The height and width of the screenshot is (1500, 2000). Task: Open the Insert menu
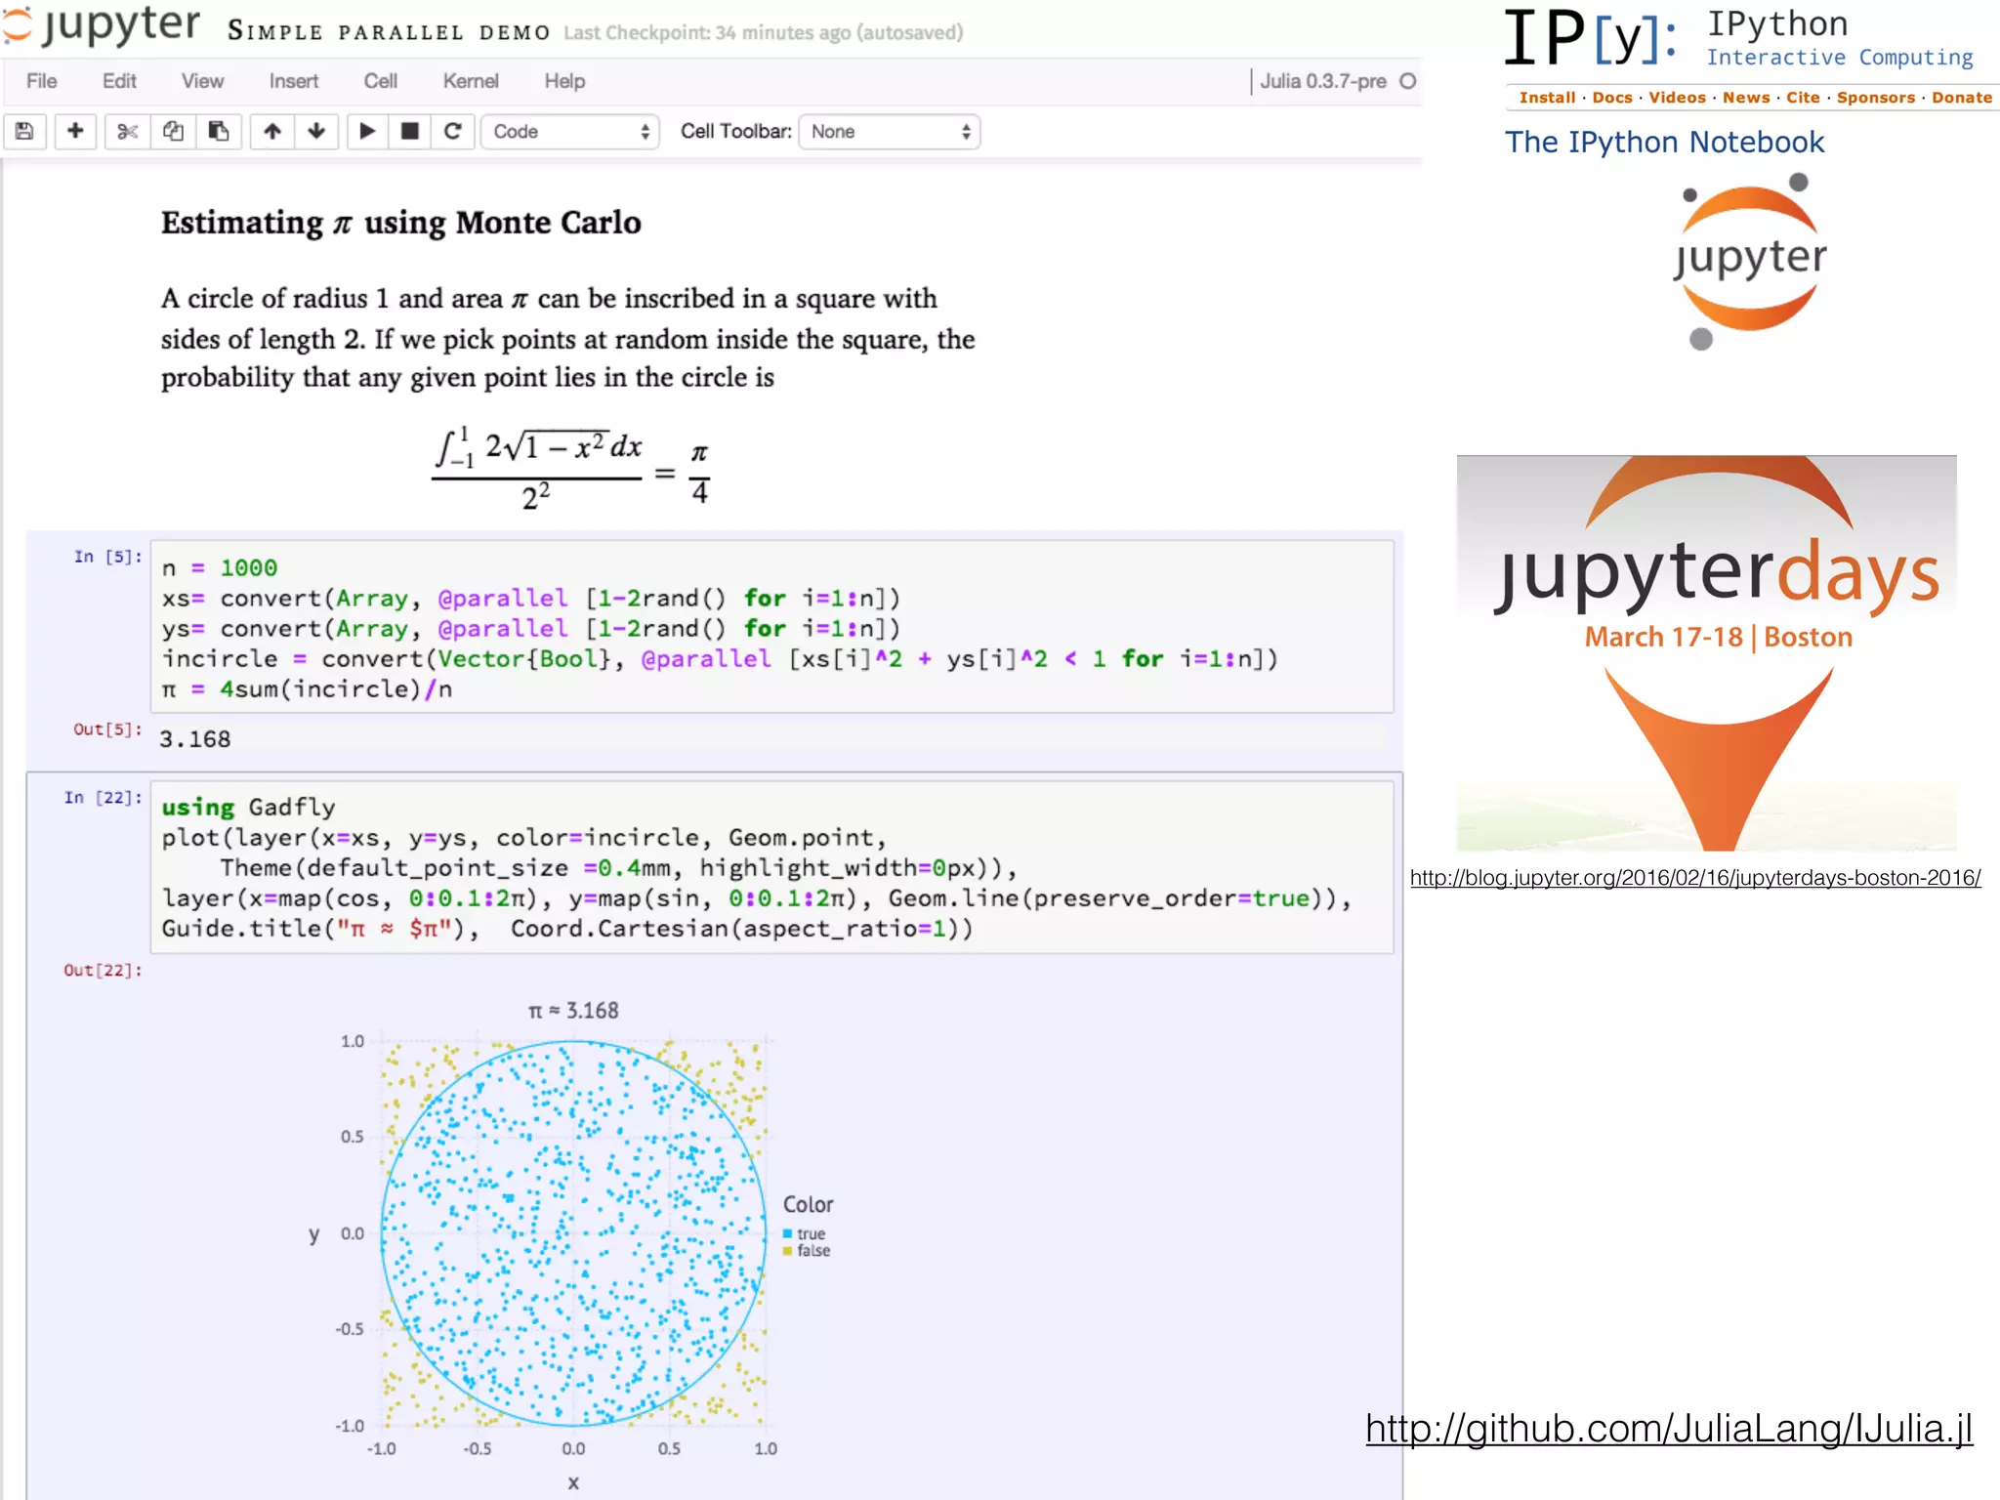[294, 81]
